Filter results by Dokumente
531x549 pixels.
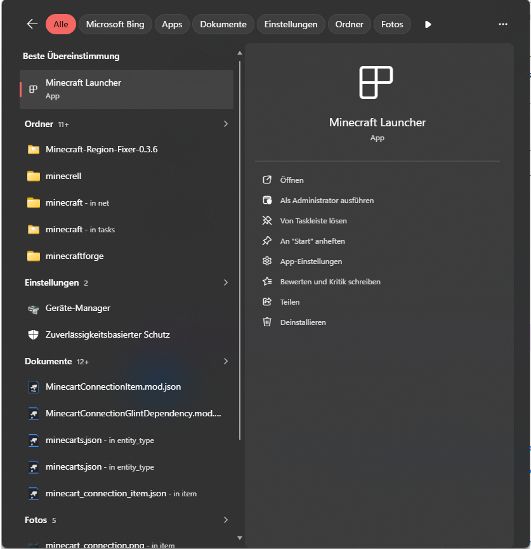click(x=223, y=24)
